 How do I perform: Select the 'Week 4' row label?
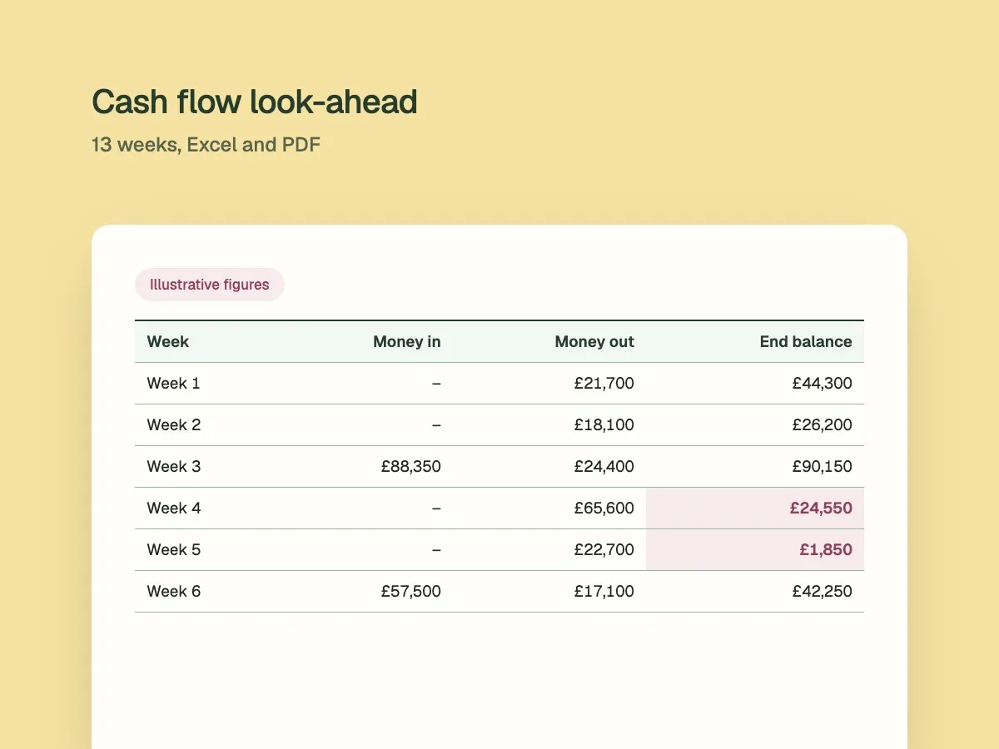tap(174, 508)
